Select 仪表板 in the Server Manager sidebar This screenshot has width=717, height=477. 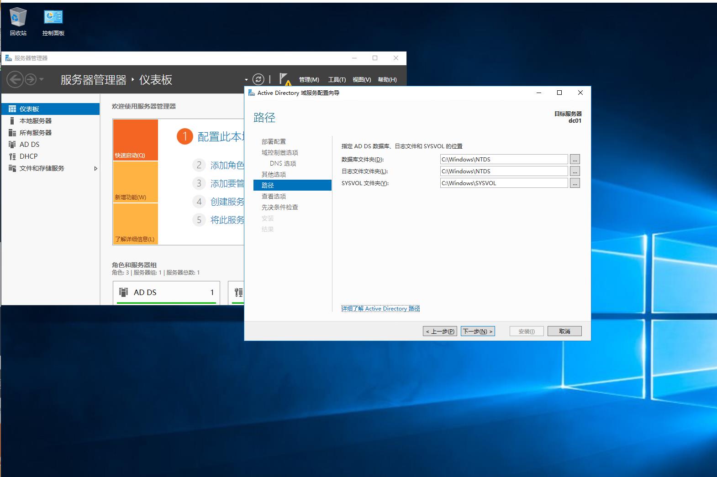click(x=50, y=109)
